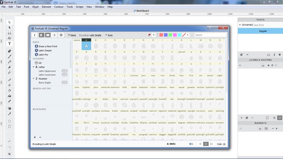Pick the green color swatch
Image resolution: width=283 pixels, height=159 pixels.
pyautogui.click(x=170, y=35)
